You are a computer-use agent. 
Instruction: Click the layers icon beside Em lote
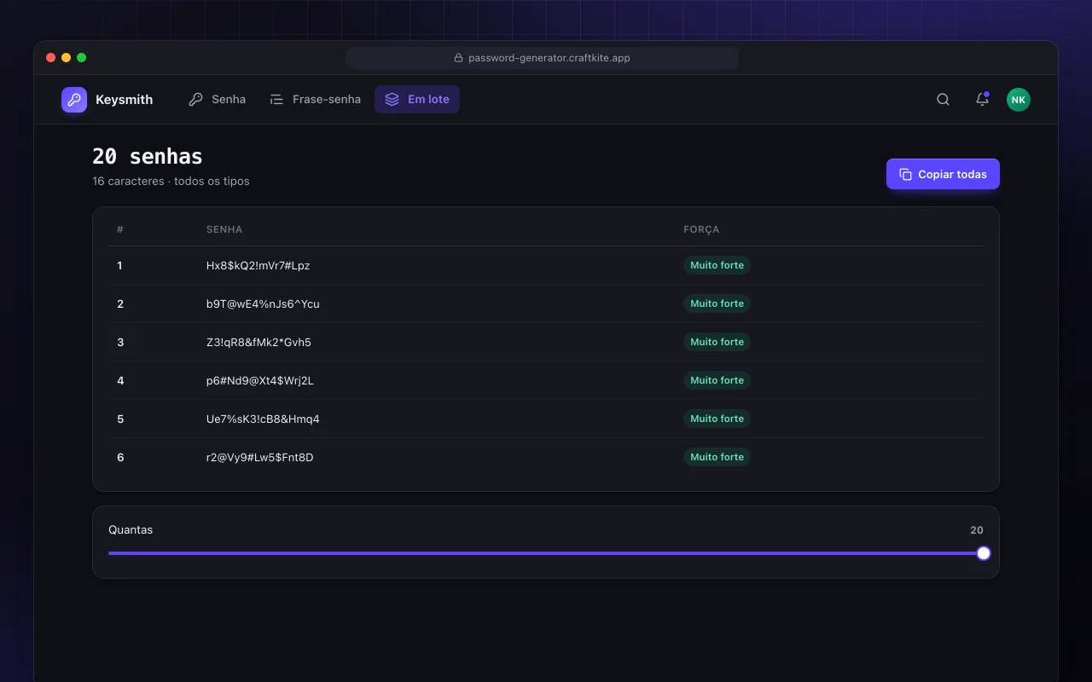[x=392, y=100]
